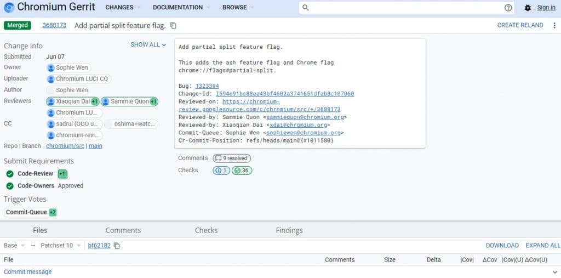Click the chromium-revi... CC avatar icon

coord(51,135)
